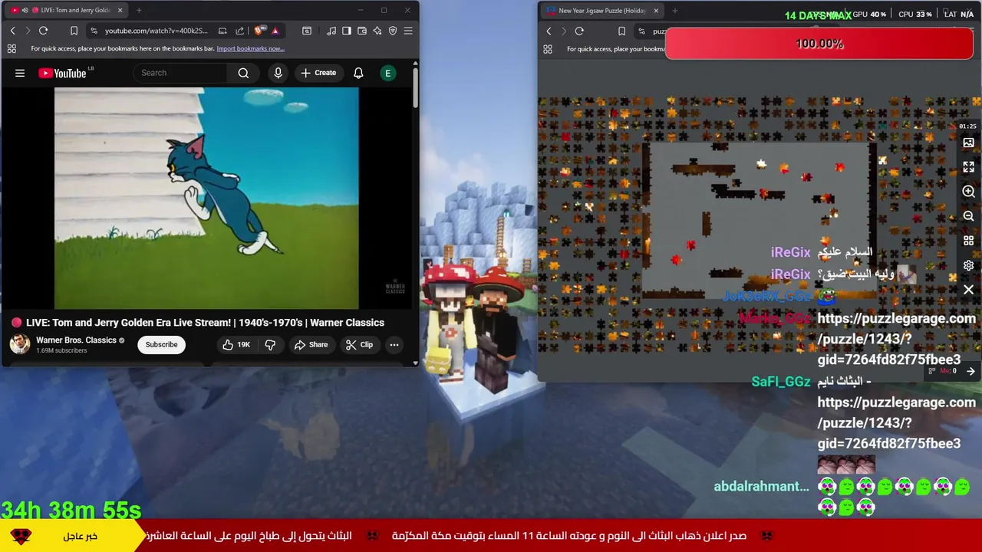
Task: Open the Brave Wallet icon
Action: [x=362, y=31]
